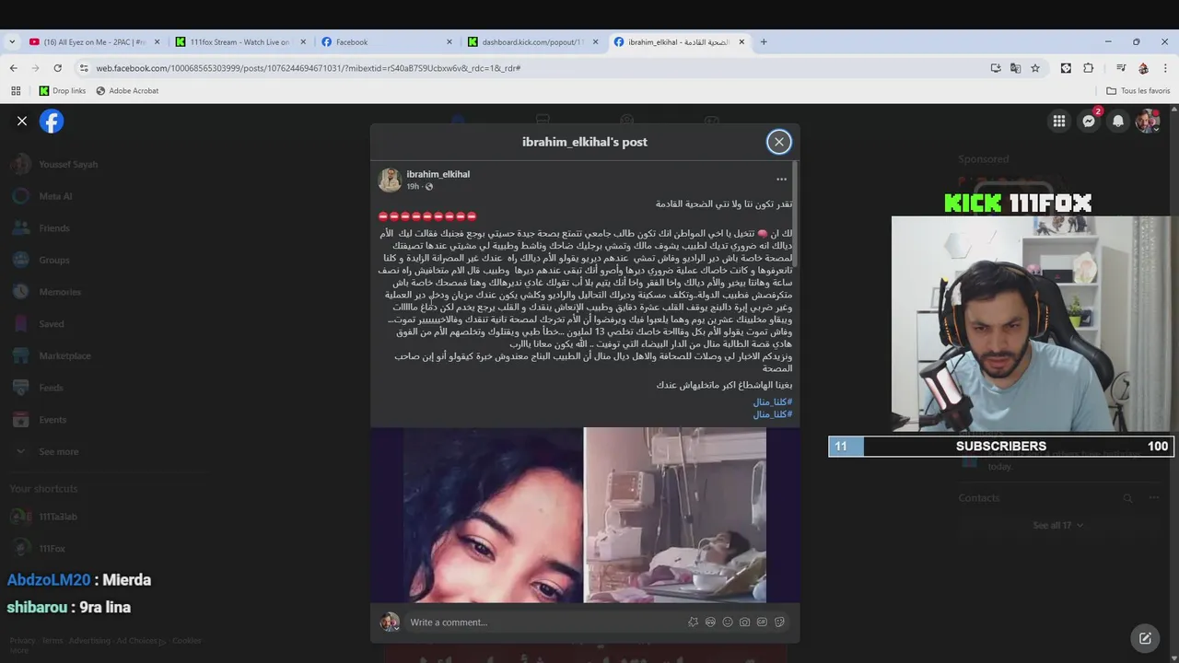Open the Chrome profile avatar
This screenshot has width=1179, height=663.
coord(1143,68)
